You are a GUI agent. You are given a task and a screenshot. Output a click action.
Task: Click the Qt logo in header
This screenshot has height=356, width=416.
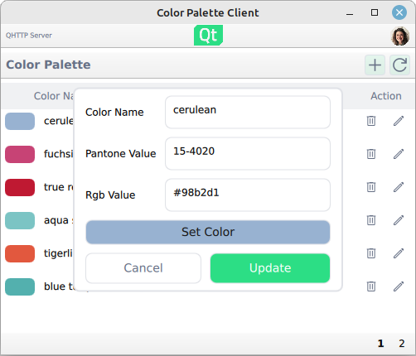(208, 36)
